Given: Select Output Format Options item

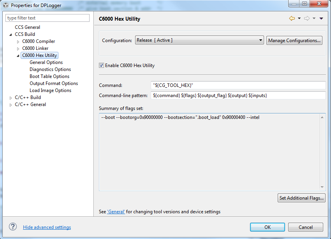Looking at the screenshot, I should pyautogui.click(x=54, y=83).
